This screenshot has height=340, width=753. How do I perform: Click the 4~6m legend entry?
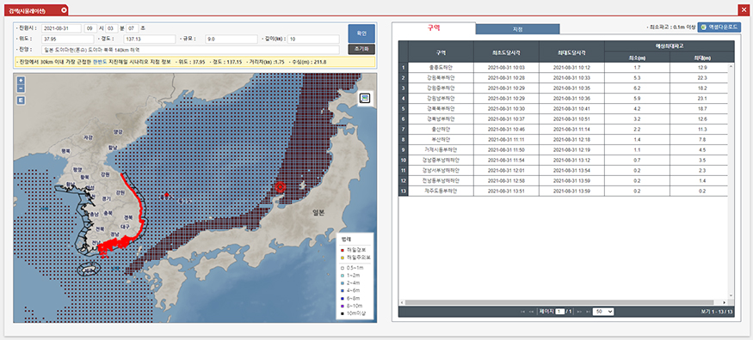click(350, 291)
